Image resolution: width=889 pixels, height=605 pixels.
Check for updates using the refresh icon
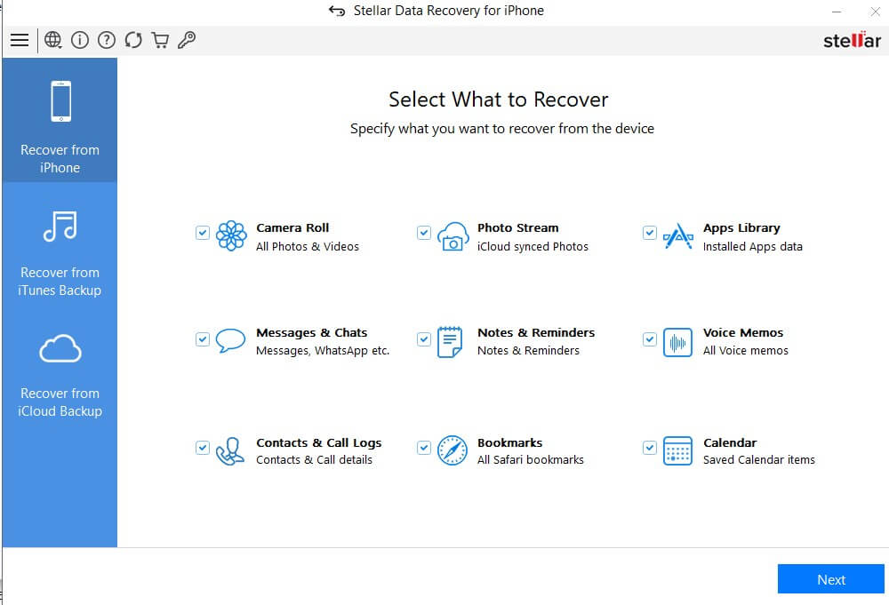(133, 40)
